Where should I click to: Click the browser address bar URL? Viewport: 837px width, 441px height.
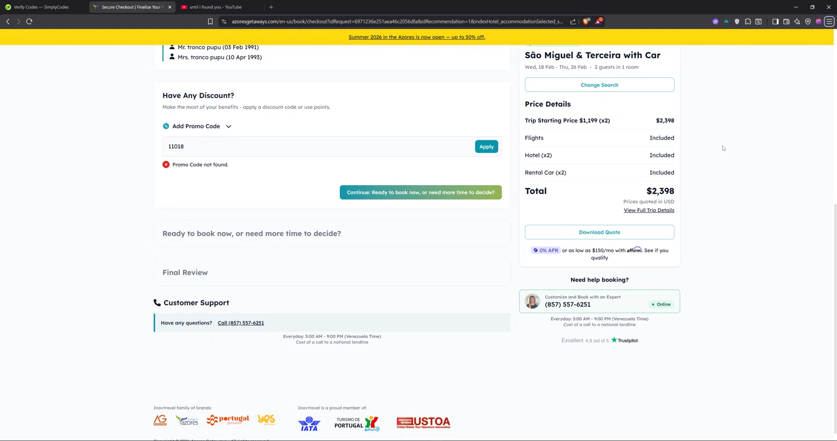[x=397, y=22]
